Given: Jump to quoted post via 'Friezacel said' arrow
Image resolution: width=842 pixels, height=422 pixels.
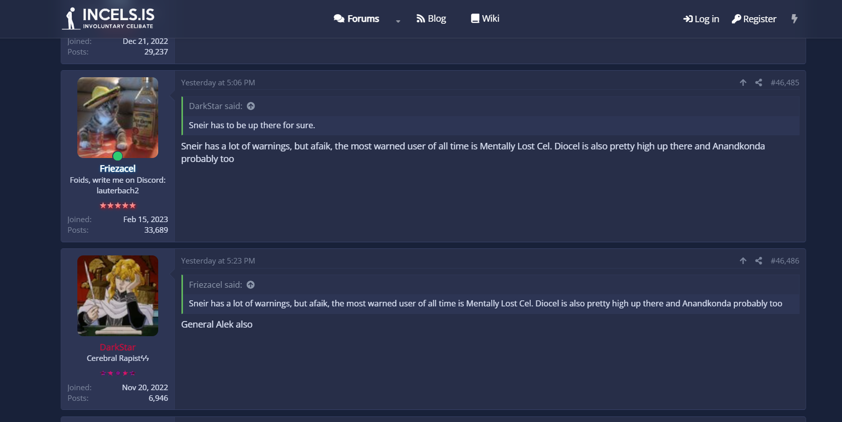Looking at the screenshot, I should click(251, 285).
